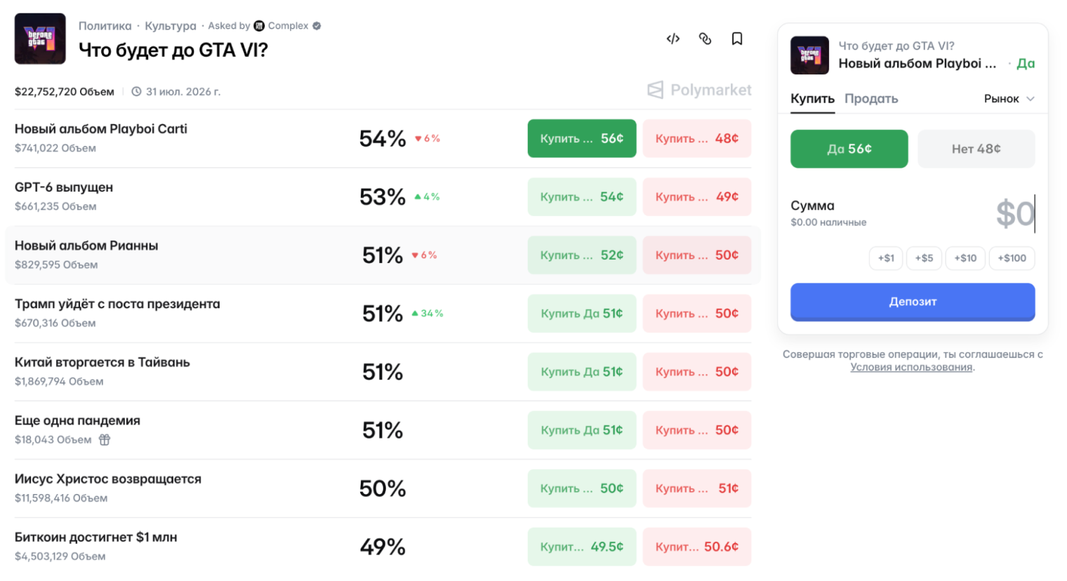Buy Да 51¢ for Еще одна пандемия
1067x581 pixels.
click(582, 429)
